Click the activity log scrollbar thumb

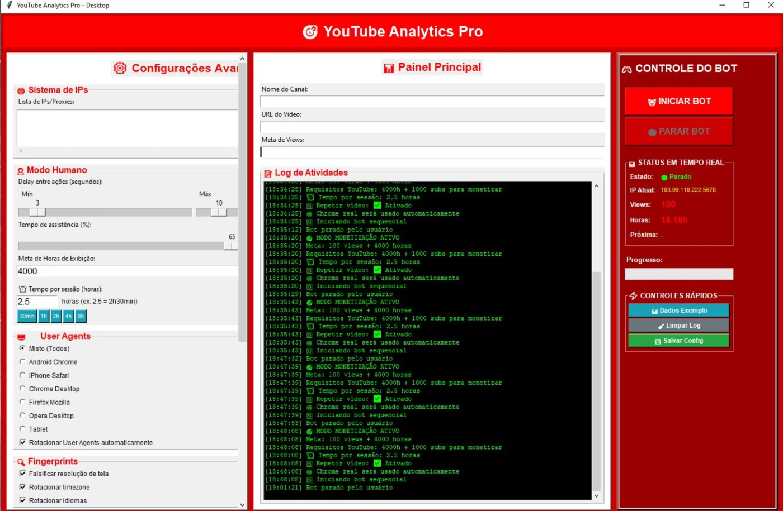pyautogui.click(x=596, y=381)
